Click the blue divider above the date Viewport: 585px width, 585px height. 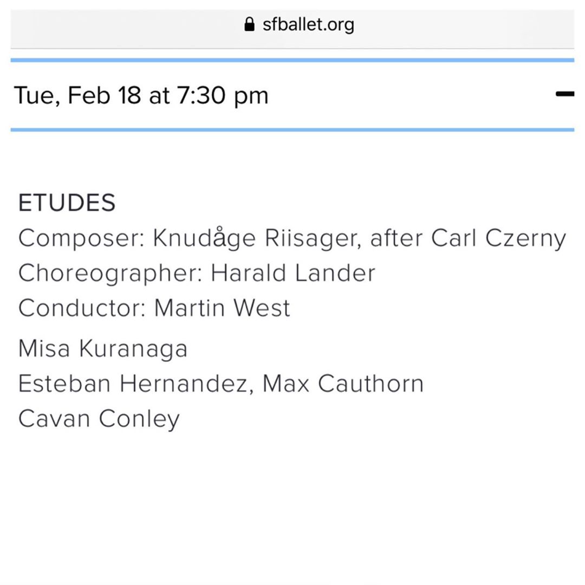292,60
